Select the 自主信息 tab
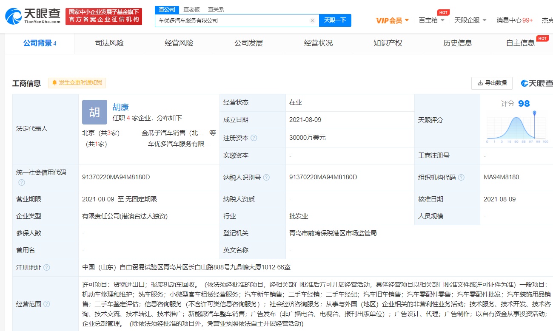 coord(521,43)
